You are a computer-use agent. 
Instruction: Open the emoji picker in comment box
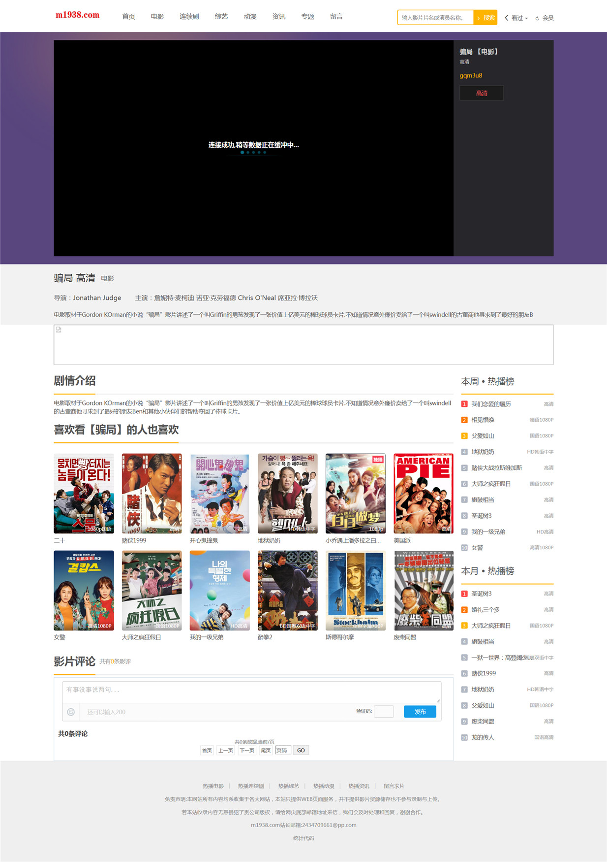(71, 712)
